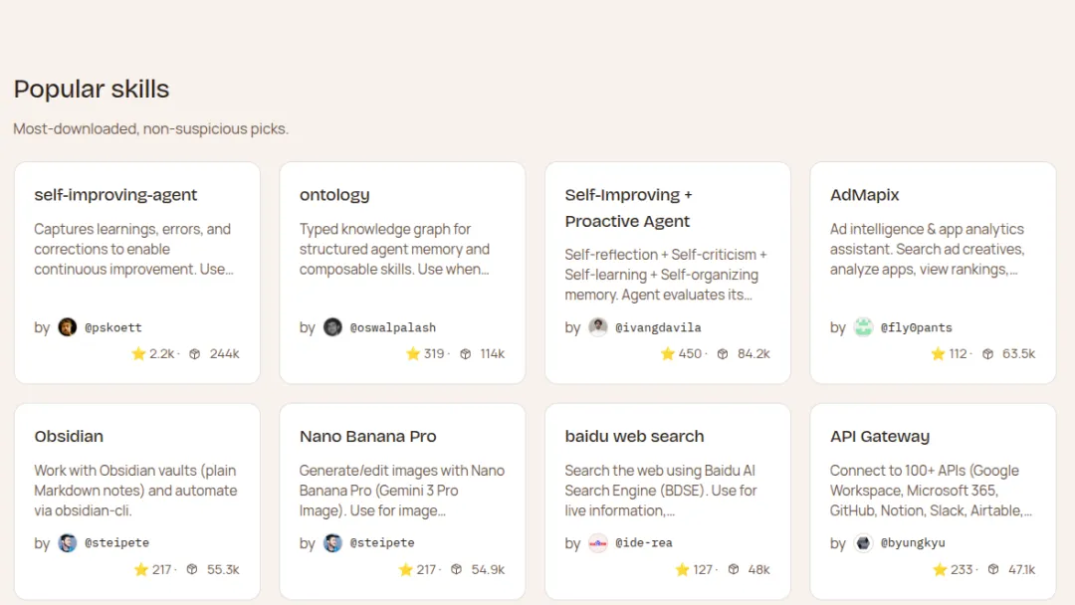
Task: Click the @byungkyu avatar icon
Action: tap(863, 543)
